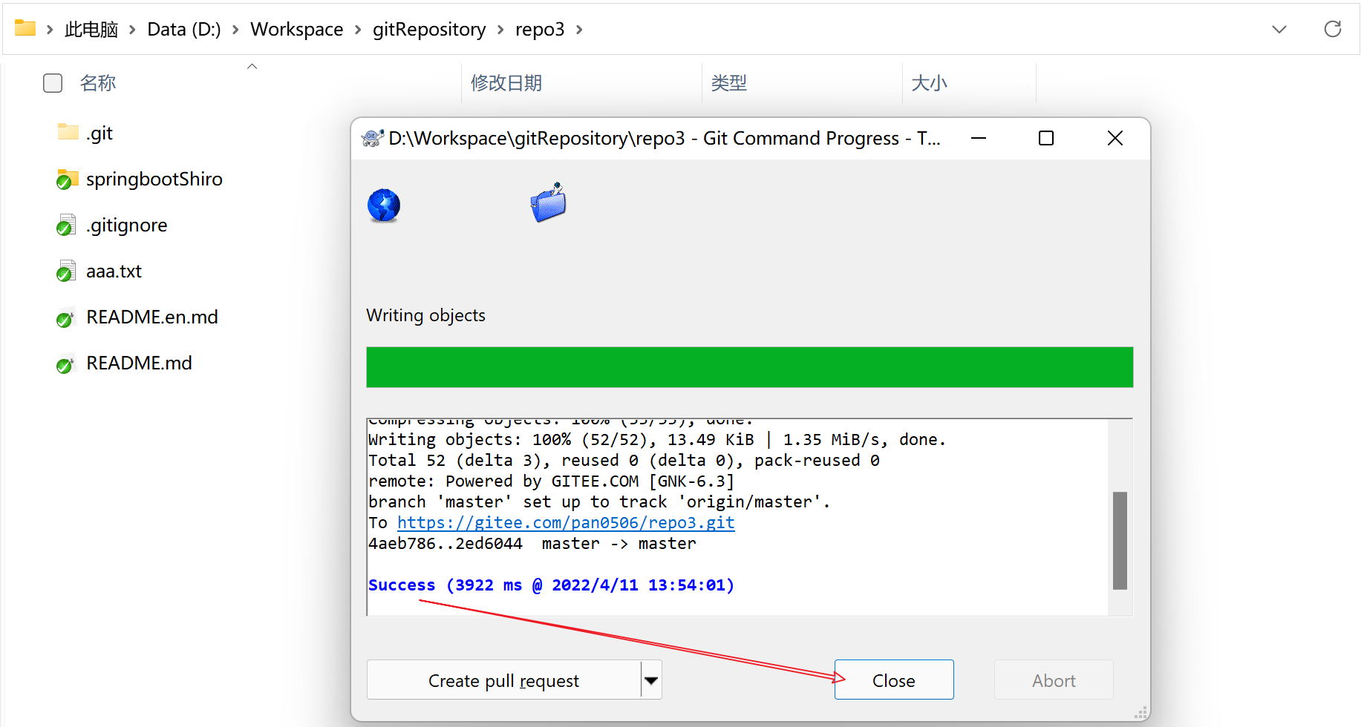Select the springbootShiro folder icon
This screenshot has height=727, width=1364.
(x=68, y=179)
